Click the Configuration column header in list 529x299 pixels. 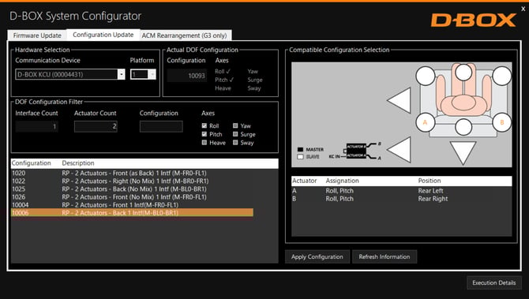click(x=31, y=163)
